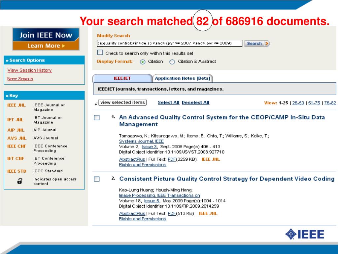Screen dimensions: 338x254
Task: Download the PDF (3259 KB) of result 1
Action: pos(172,159)
